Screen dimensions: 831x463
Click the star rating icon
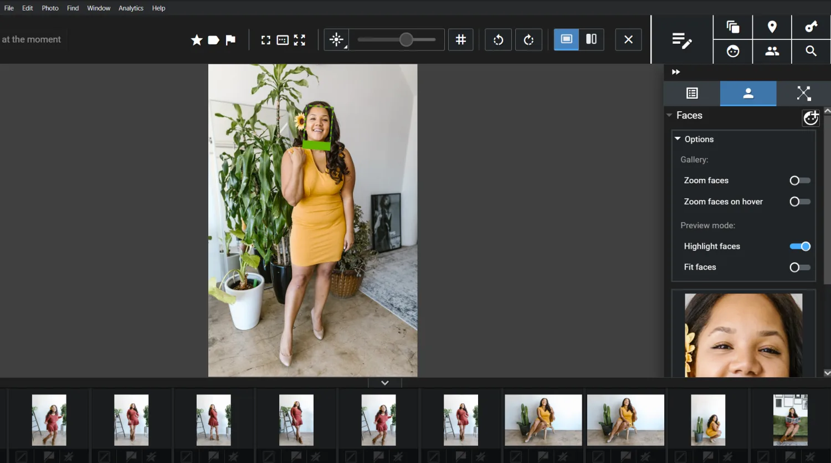tap(197, 40)
